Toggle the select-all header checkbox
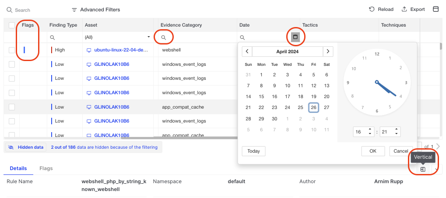This screenshot has width=446, height=198. click(12, 25)
